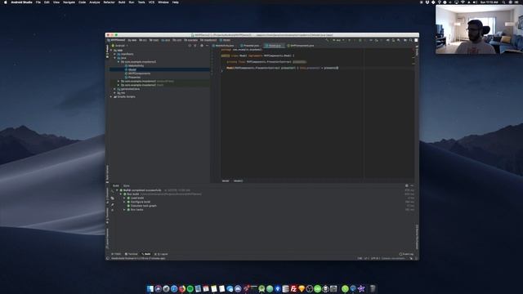Open the VCS menu

(151, 2)
